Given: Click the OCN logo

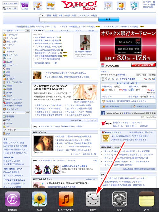Looking at the screenshot, I should pos(107,123).
